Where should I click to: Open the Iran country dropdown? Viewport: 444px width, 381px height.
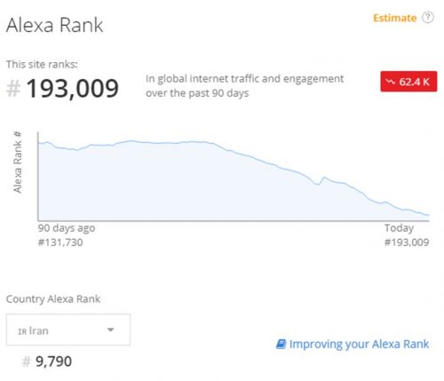tap(68, 329)
